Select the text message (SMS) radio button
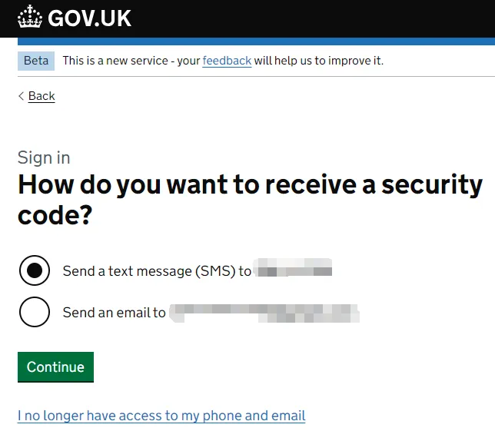 [x=35, y=270]
